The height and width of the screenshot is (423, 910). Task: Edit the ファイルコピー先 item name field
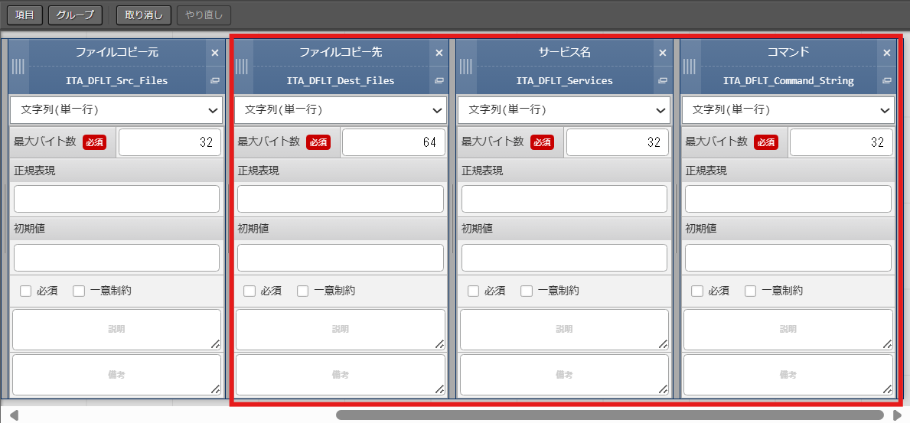coord(341,53)
